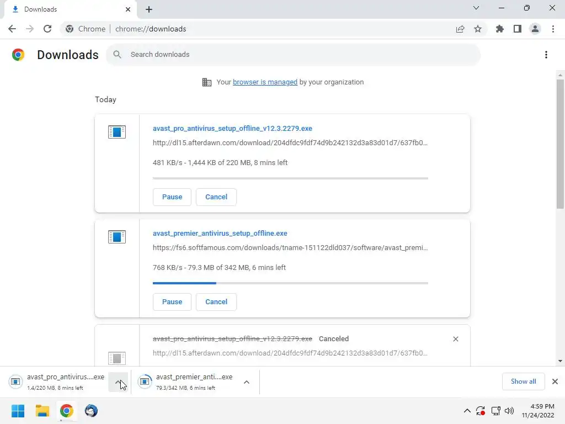Screen dimensions: 565x424
Task: Click the 'Today' date heading
Action: coord(105,99)
